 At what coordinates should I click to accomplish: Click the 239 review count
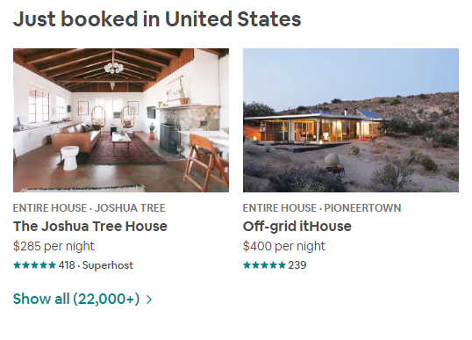tap(297, 265)
